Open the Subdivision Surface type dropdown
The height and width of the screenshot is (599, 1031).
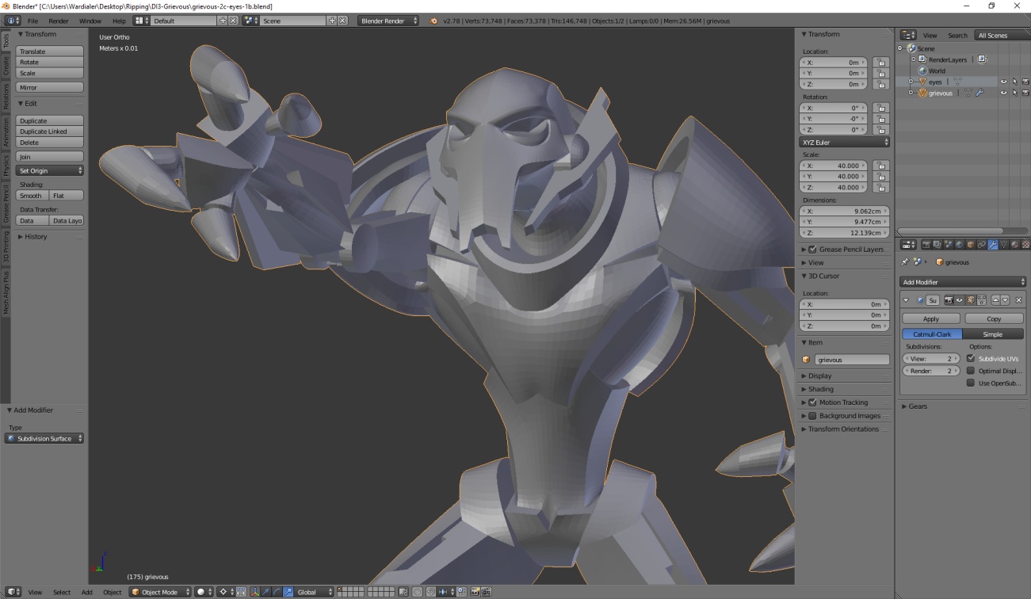tap(44, 439)
